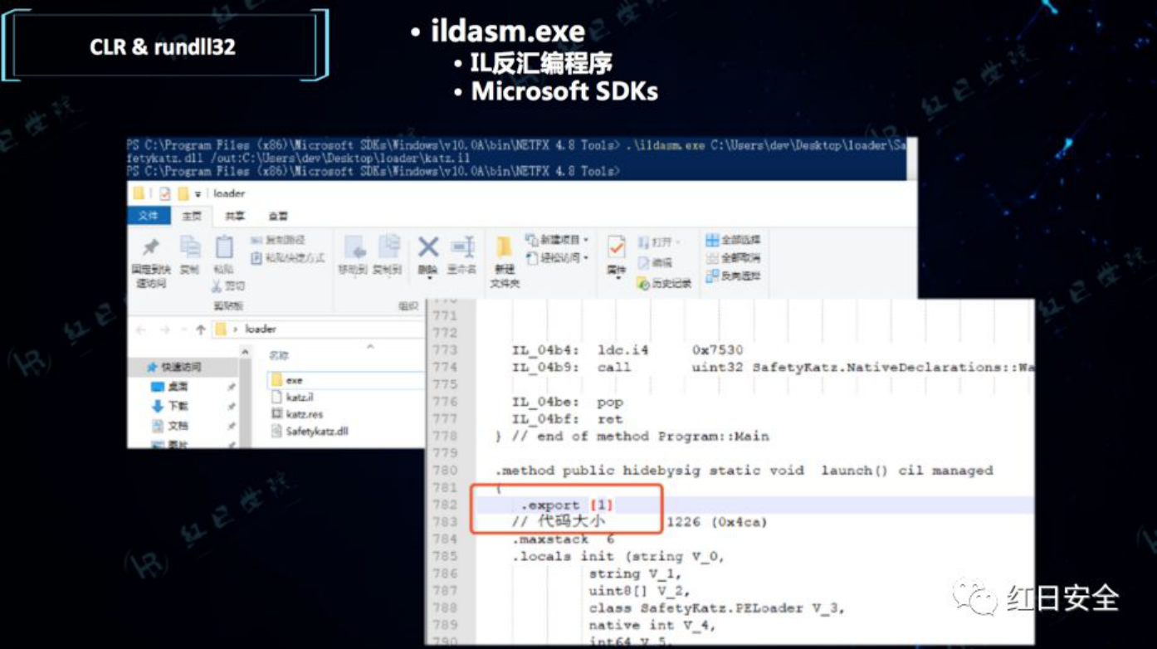Open quick access toolbar customize dropdown arrow

[x=198, y=193]
